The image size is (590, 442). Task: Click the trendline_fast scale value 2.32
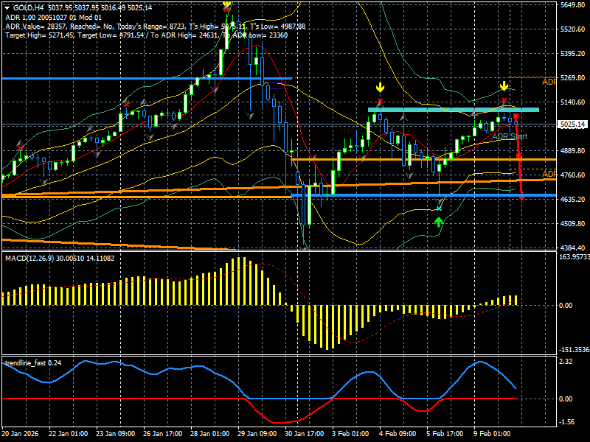566,362
